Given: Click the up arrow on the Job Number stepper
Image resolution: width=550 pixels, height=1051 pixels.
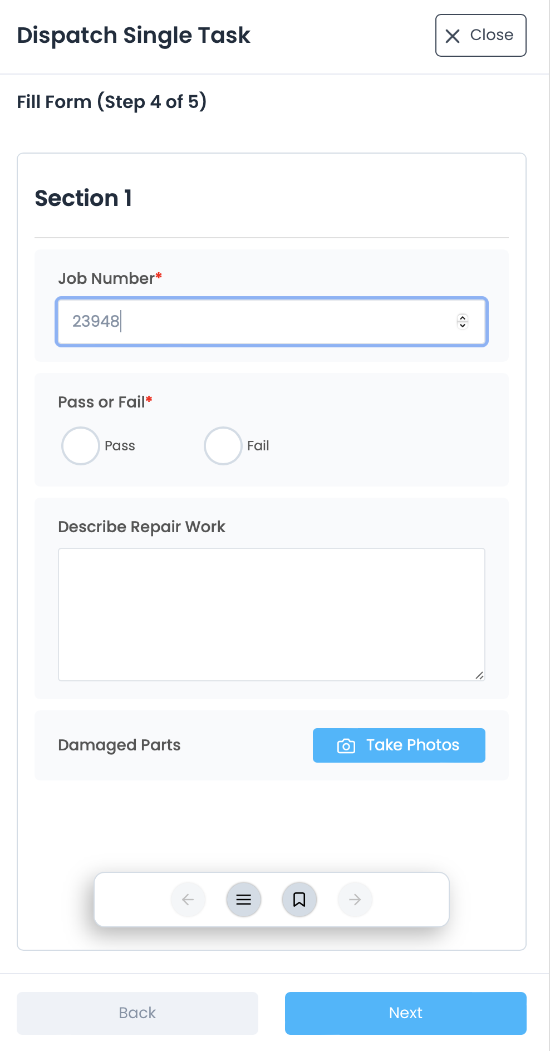Looking at the screenshot, I should (x=462, y=317).
